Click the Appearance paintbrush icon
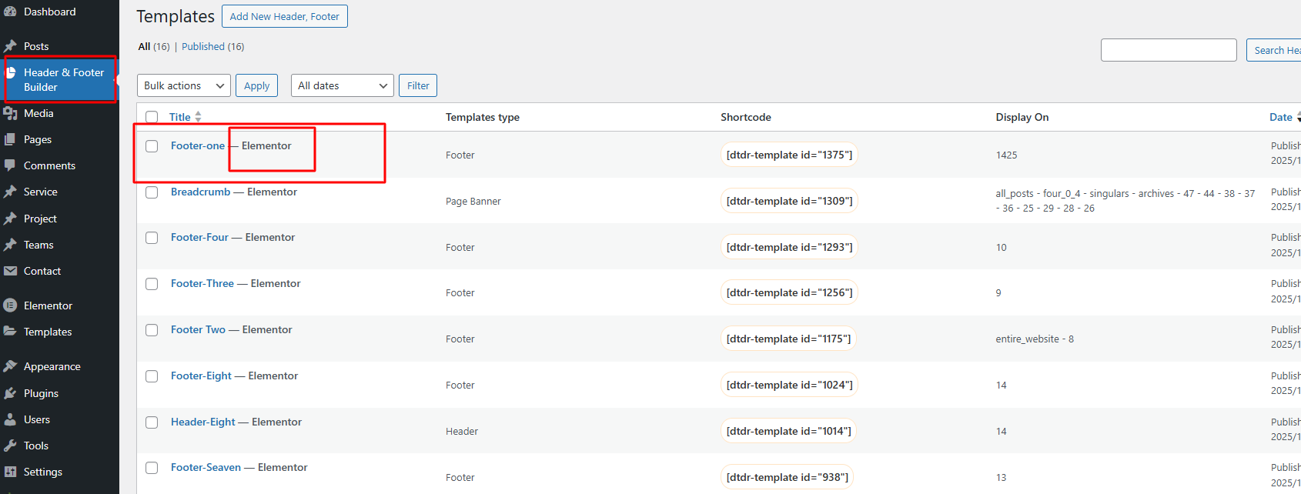The height and width of the screenshot is (494, 1301). [x=10, y=366]
